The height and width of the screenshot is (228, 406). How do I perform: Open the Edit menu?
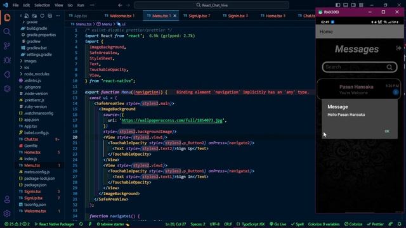coord(27,5)
